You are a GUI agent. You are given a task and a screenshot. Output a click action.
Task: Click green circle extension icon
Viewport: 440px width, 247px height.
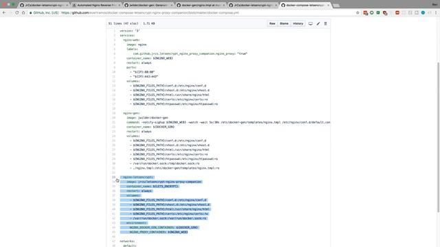372,12
